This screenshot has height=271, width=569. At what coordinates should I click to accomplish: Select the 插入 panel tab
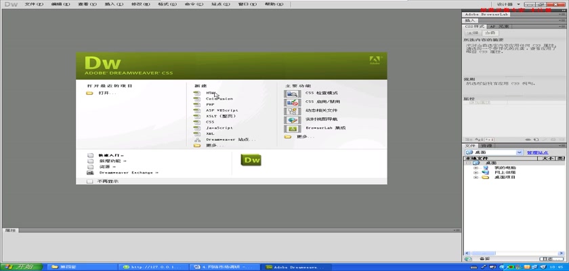tap(470, 21)
